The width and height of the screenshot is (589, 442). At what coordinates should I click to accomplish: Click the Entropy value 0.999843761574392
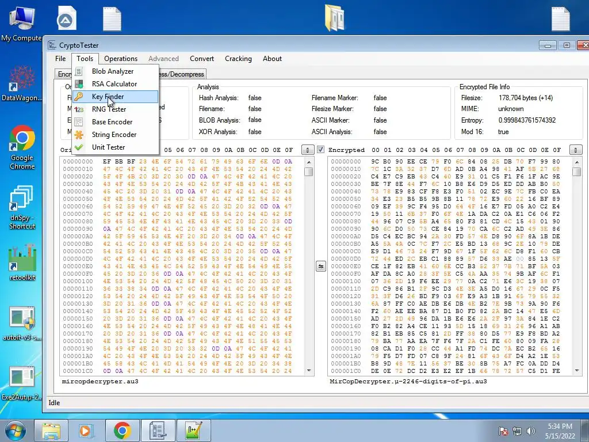click(x=527, y=120)
